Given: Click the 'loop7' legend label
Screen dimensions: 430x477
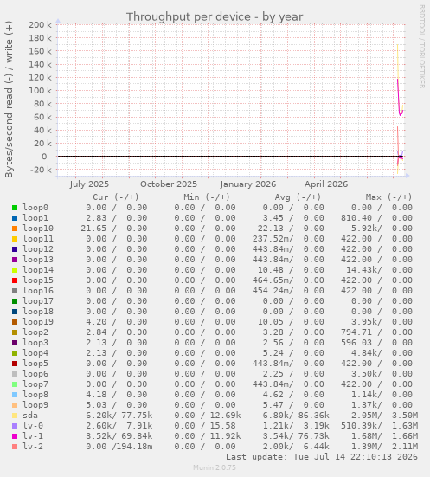Looking at the screenshot, I should [x=35, y=384].
